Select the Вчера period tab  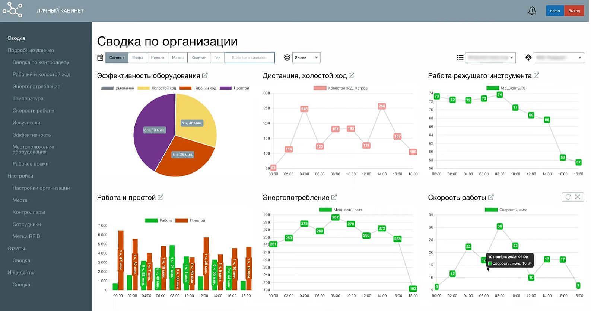point(138,58)
